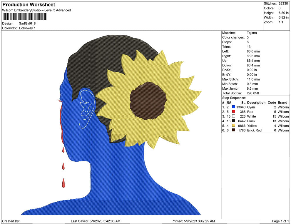Click the 'Brand' column header
Screen dimensions: 291x224
tap(282, 102)
